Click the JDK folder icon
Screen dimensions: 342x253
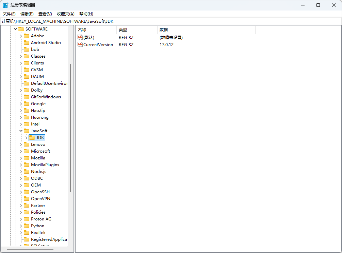click(32, 138)
